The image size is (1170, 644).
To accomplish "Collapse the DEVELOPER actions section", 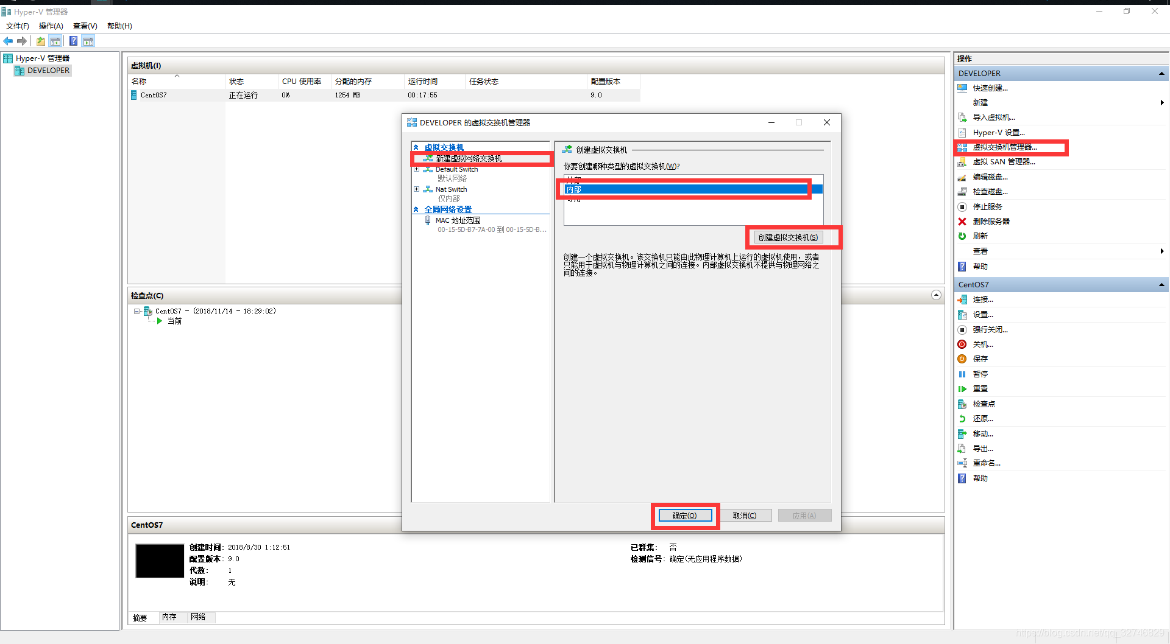I will pyautogui.click(x=1161, y=74).
